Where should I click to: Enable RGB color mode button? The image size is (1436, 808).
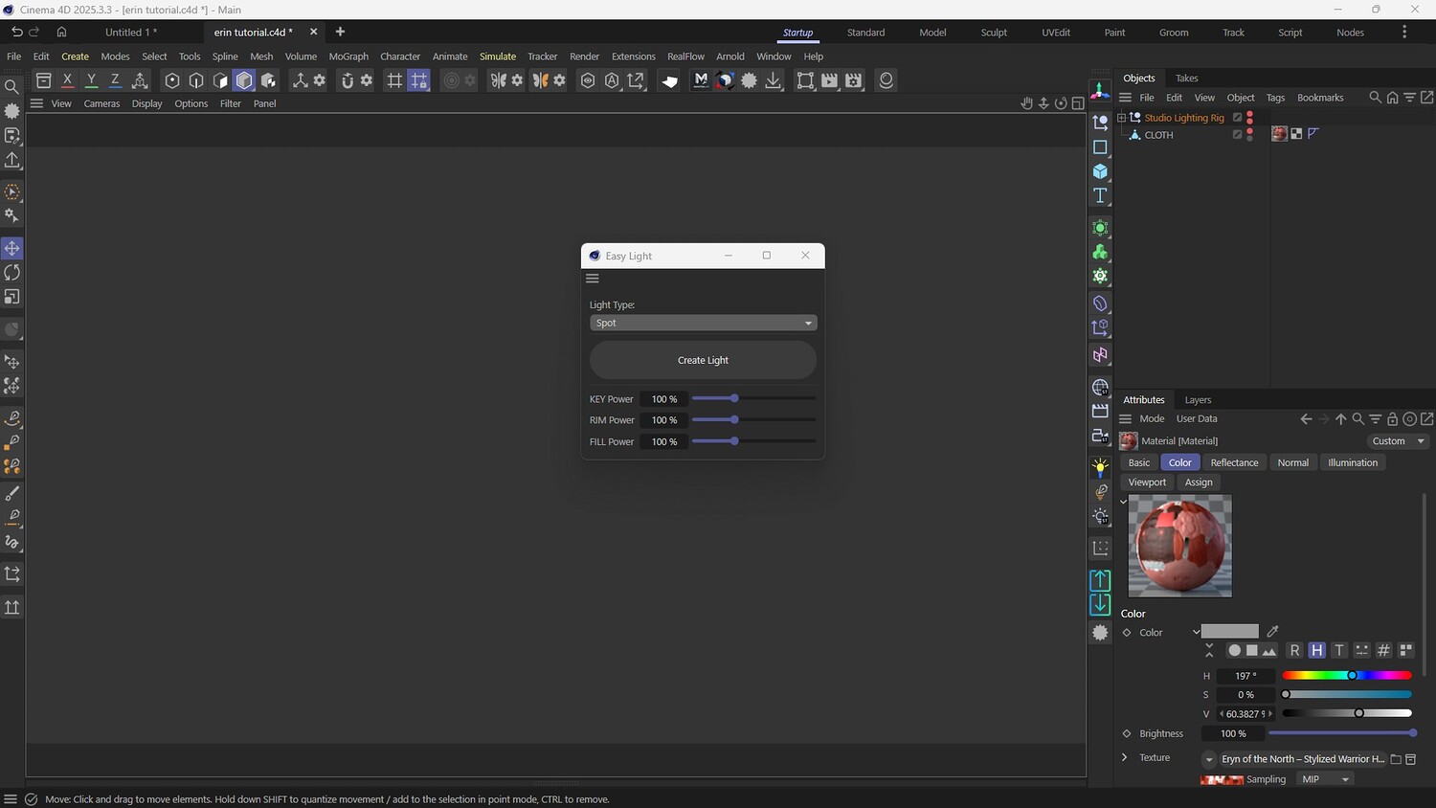(x=1294, y=650)
